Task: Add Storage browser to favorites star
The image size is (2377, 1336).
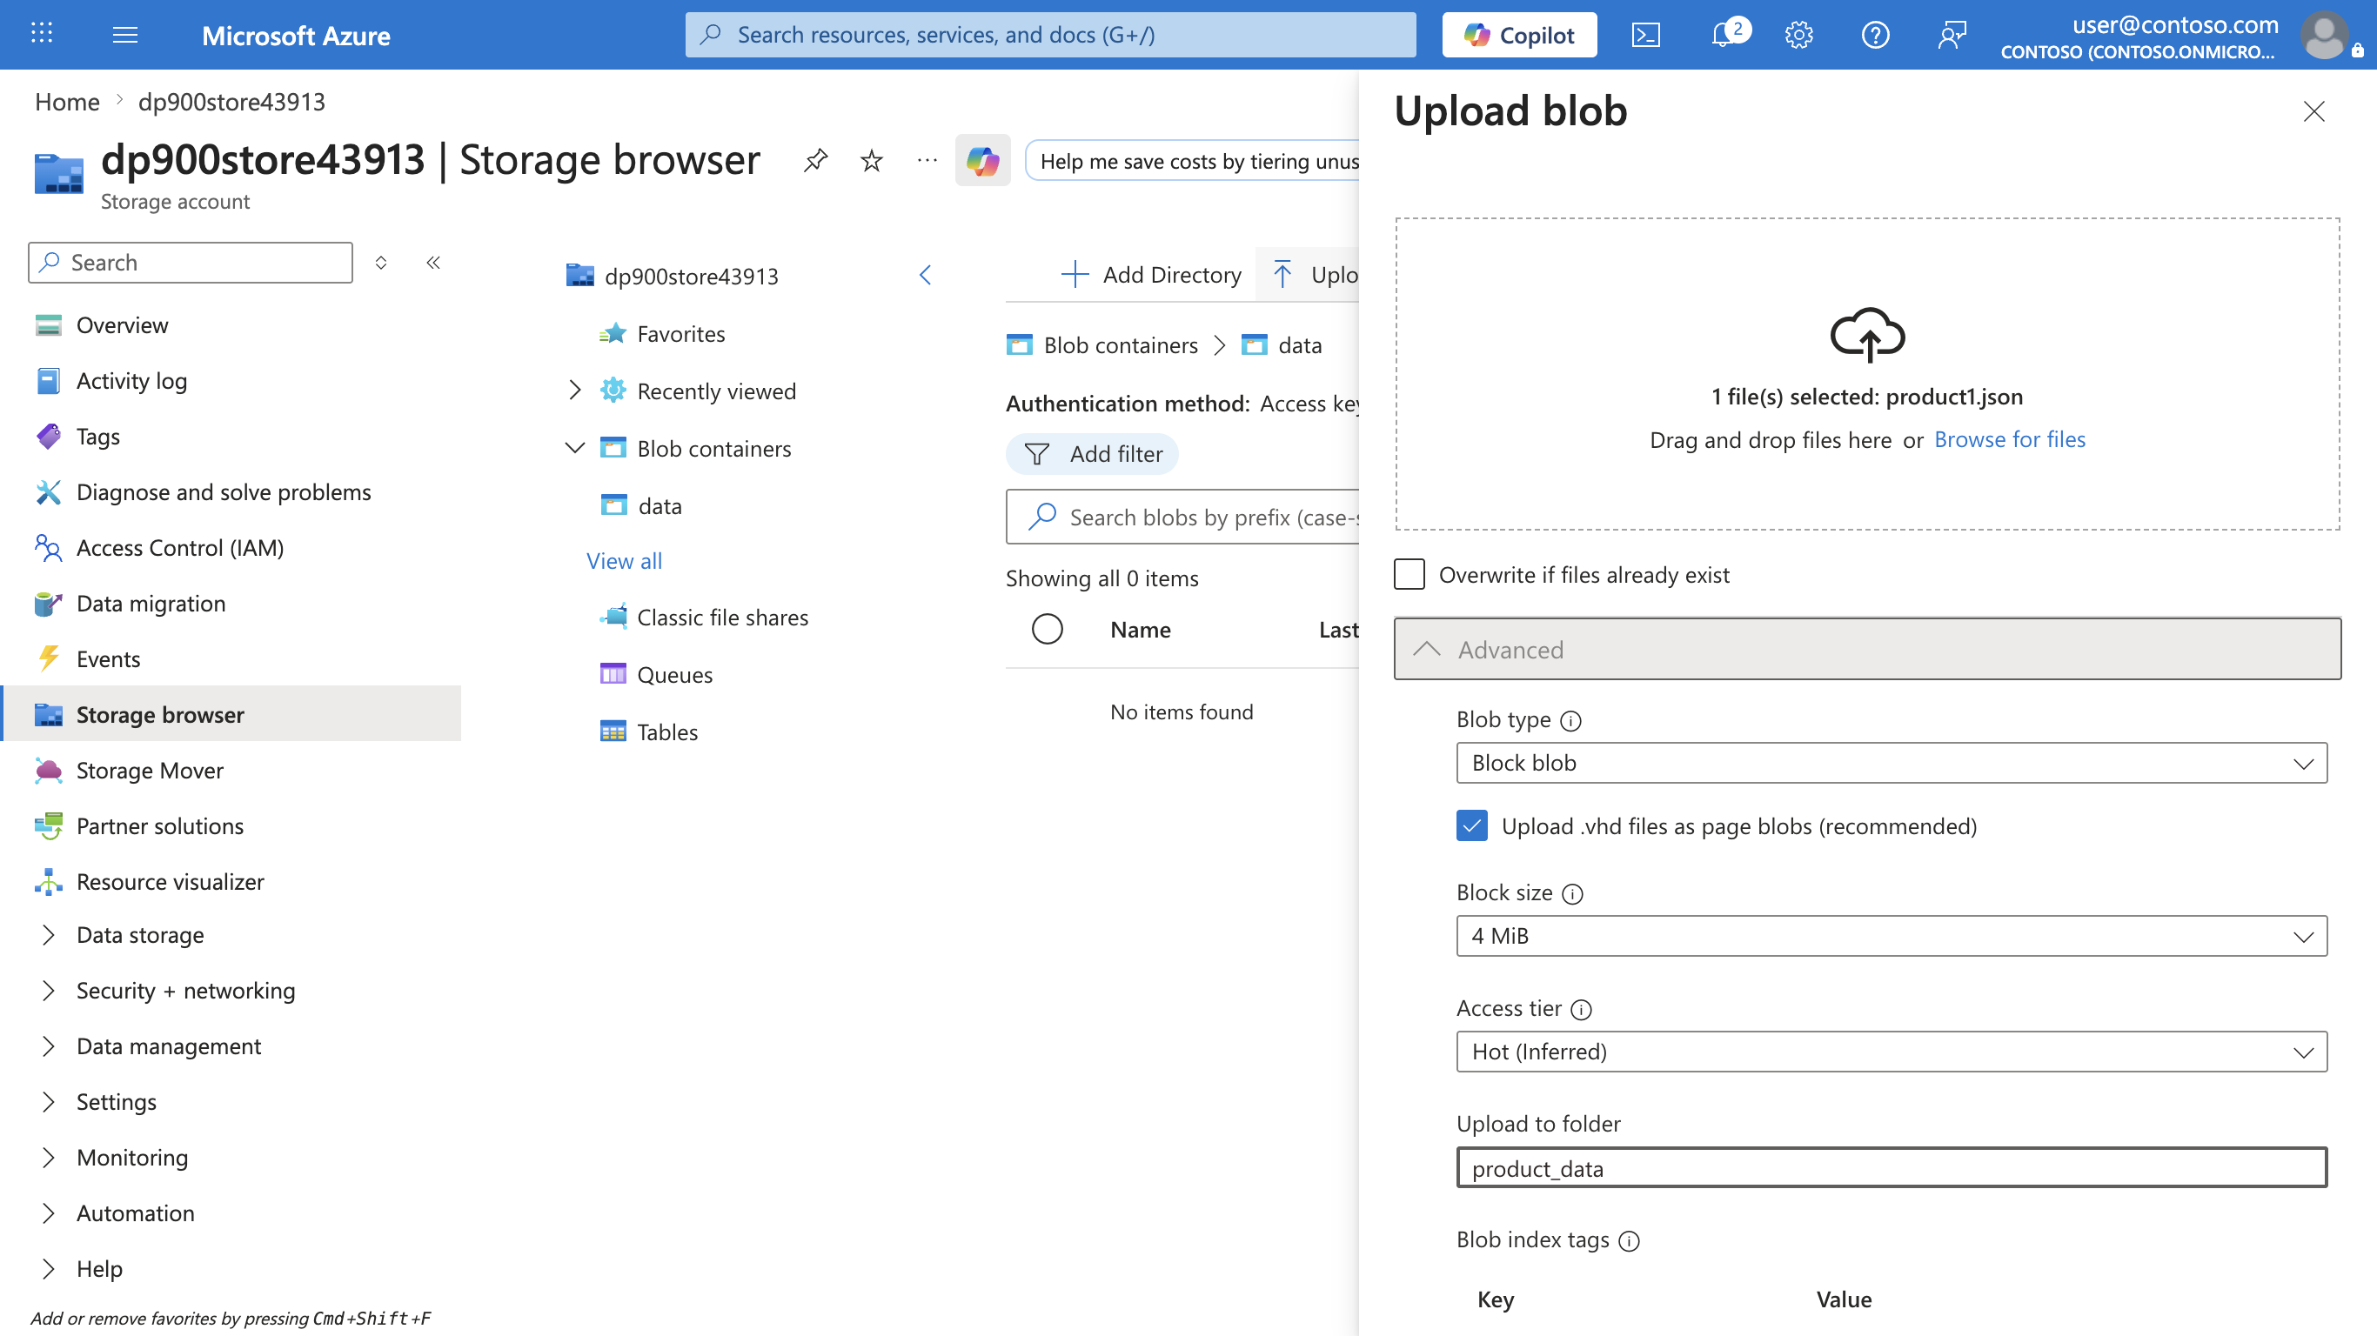Action: tap(871, 161)
